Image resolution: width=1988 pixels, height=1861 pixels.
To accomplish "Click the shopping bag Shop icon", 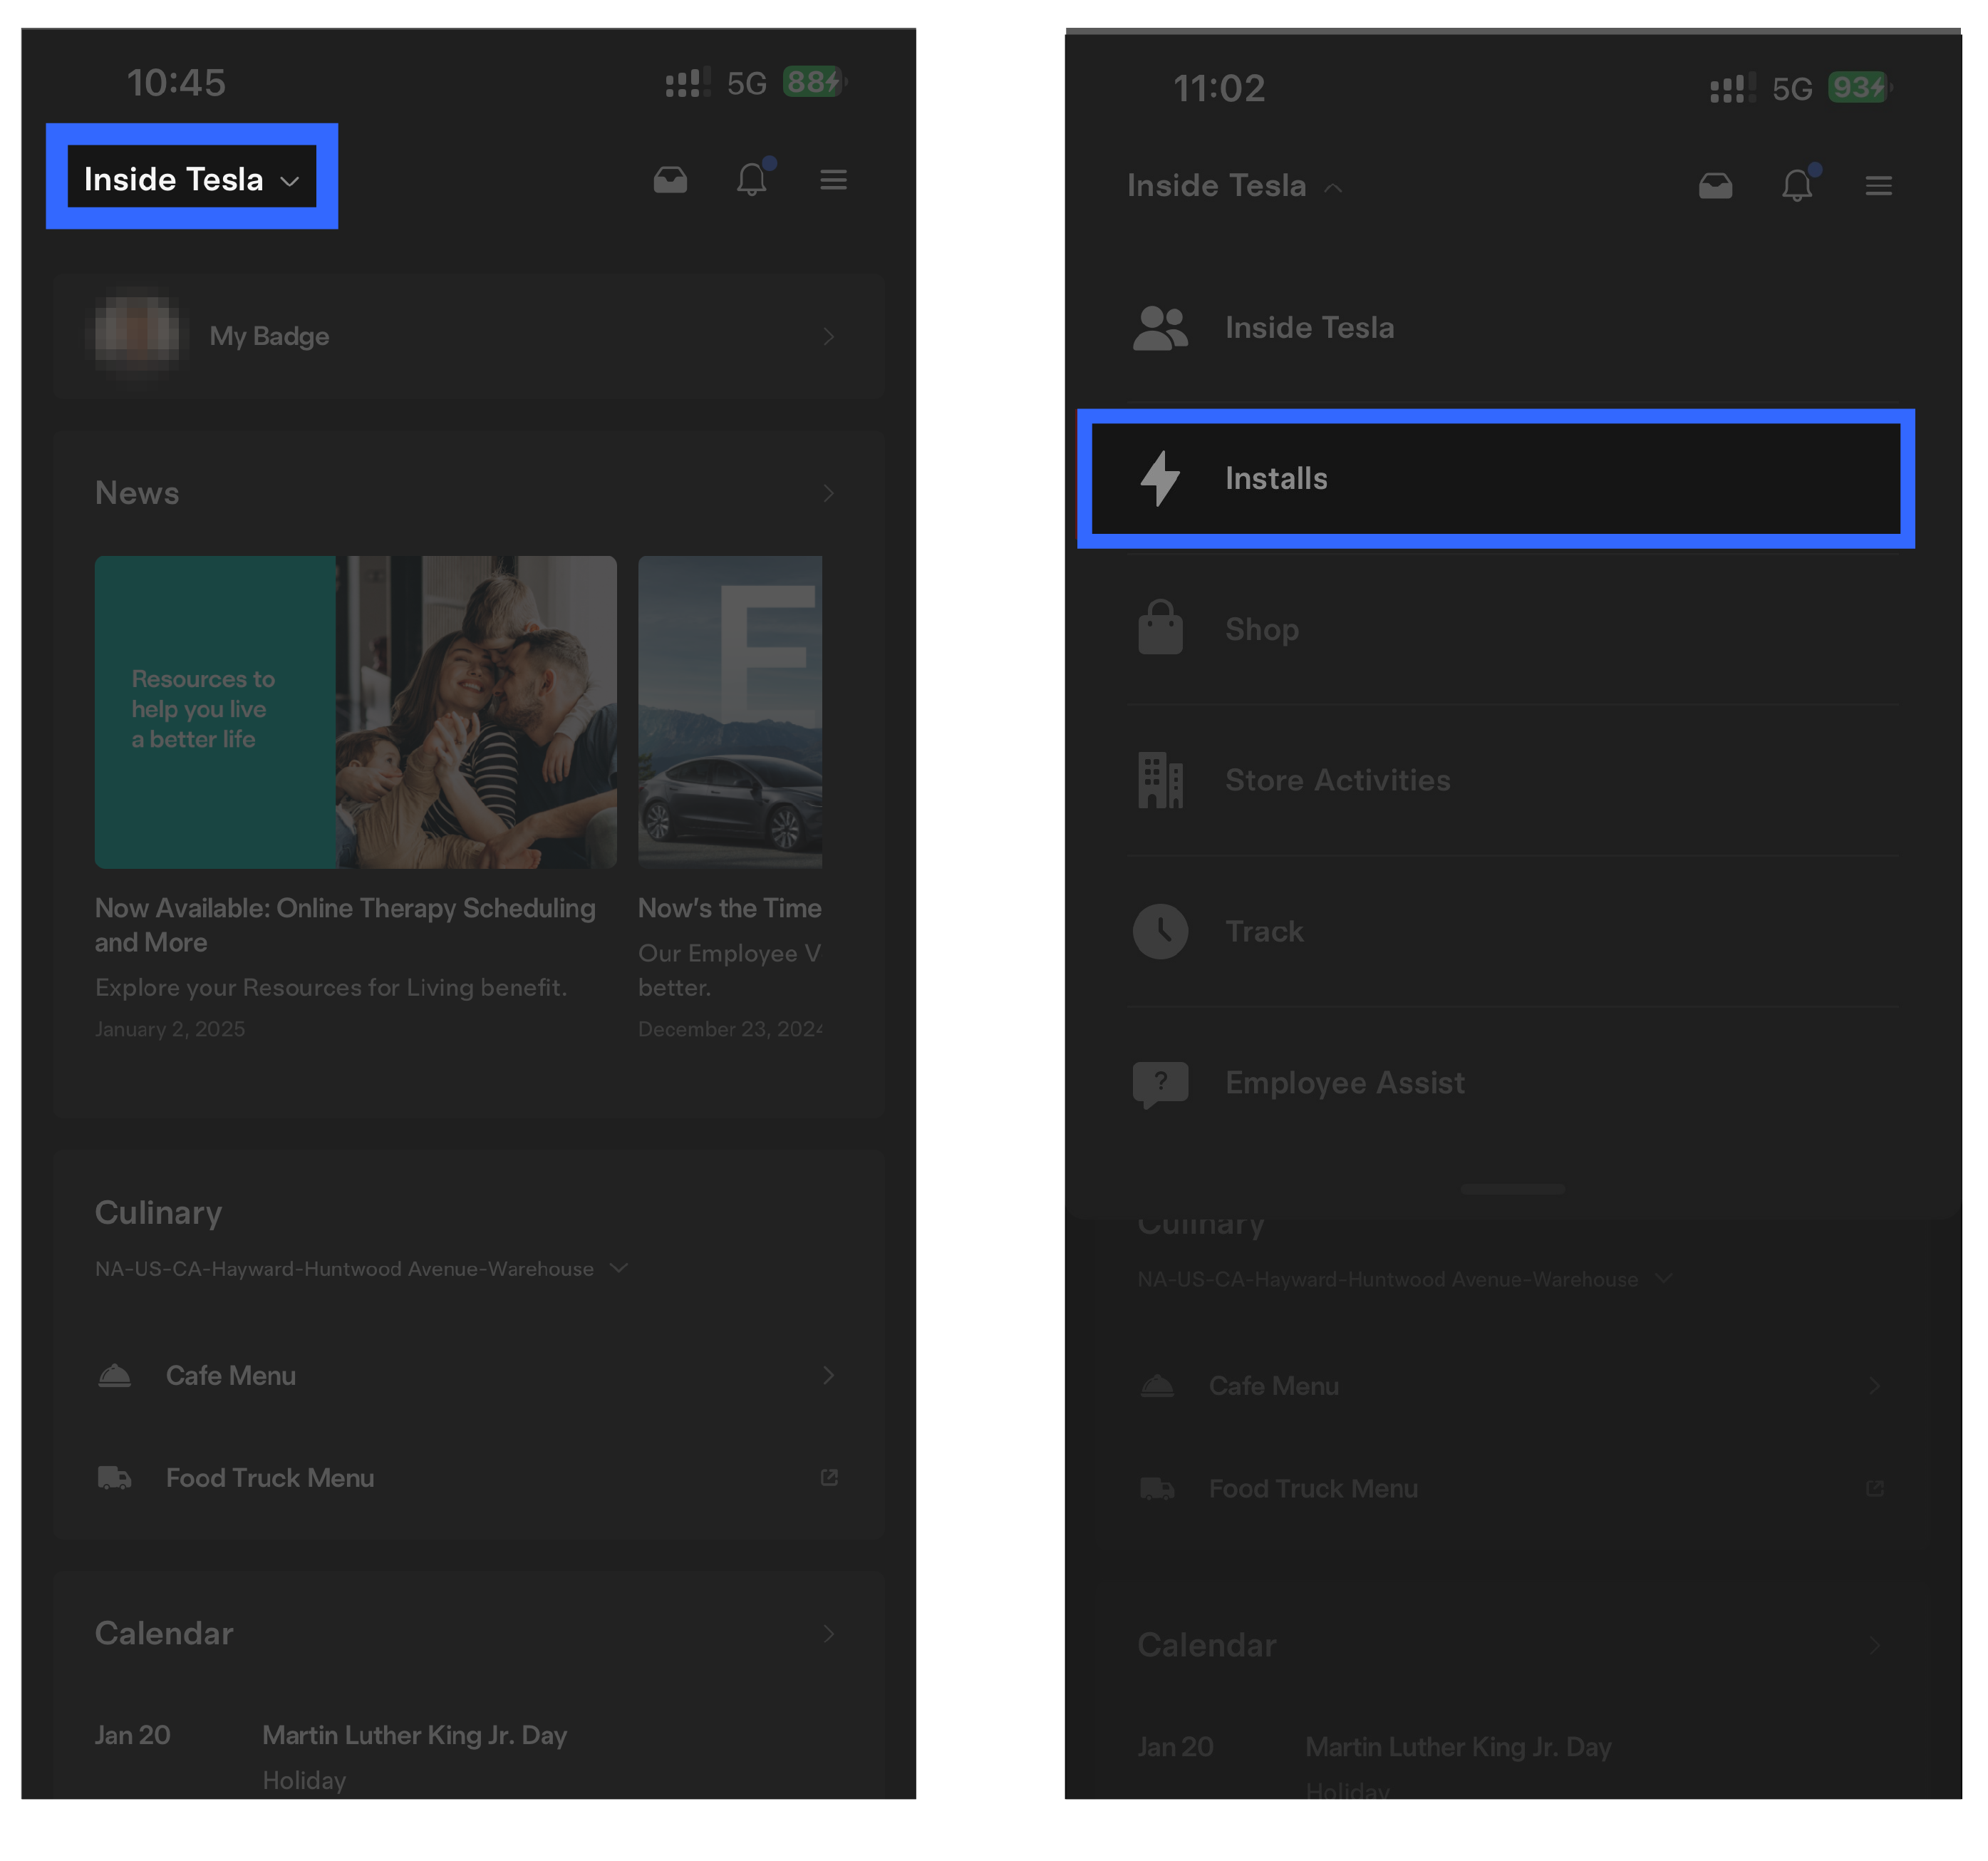I will pyautogui.click(x=1160, y=627).
